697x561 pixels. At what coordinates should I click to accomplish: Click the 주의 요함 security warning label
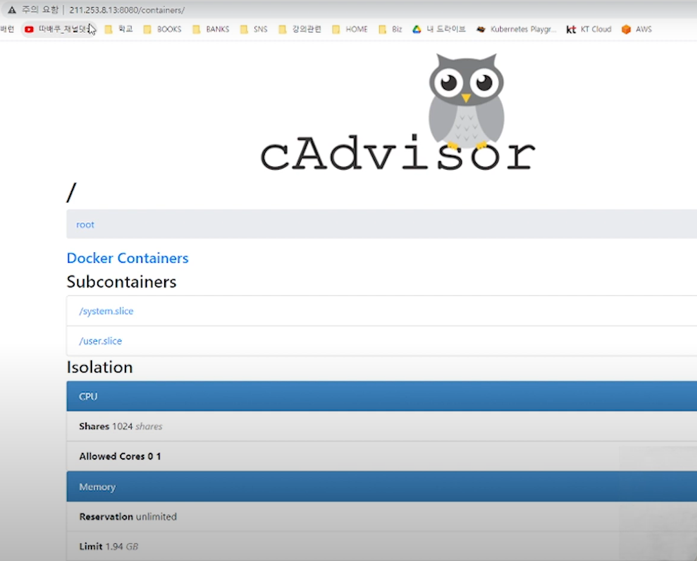pos(40,10)
